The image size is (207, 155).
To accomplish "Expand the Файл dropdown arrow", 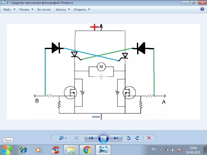I will point(14,9).
